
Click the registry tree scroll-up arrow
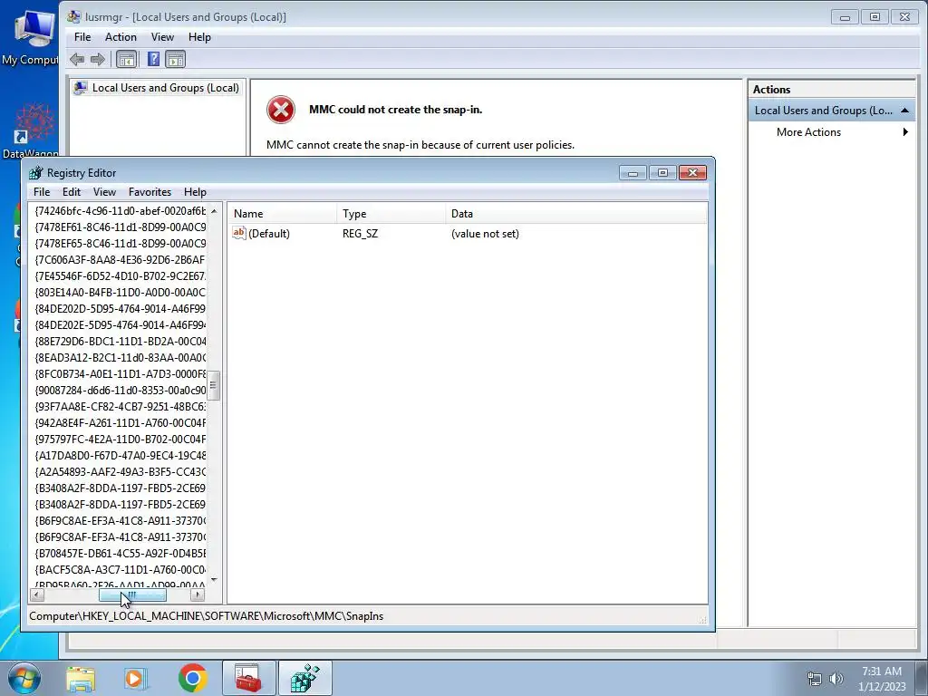[214, 210]
